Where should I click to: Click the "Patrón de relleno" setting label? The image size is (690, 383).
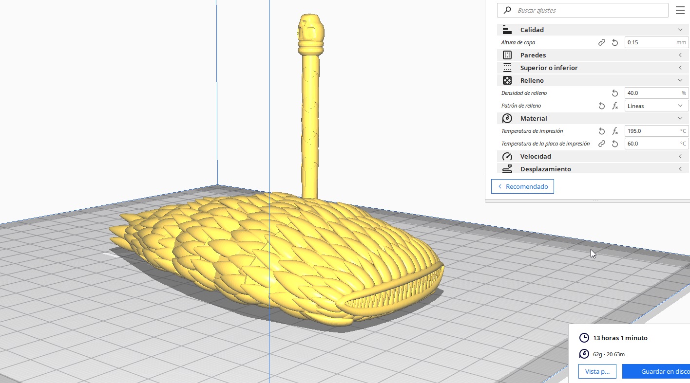pyautogui.click(x=521, y=106)
